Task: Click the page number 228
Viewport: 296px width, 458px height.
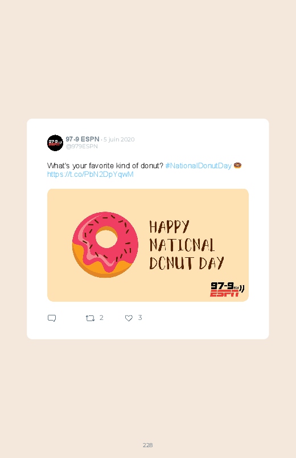Action: click(x=148, y=445)
